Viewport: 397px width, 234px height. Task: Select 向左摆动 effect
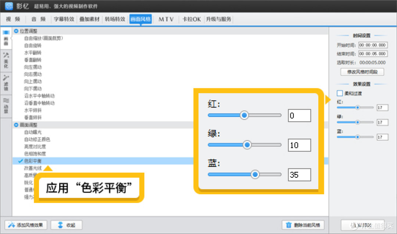[33, 67]
